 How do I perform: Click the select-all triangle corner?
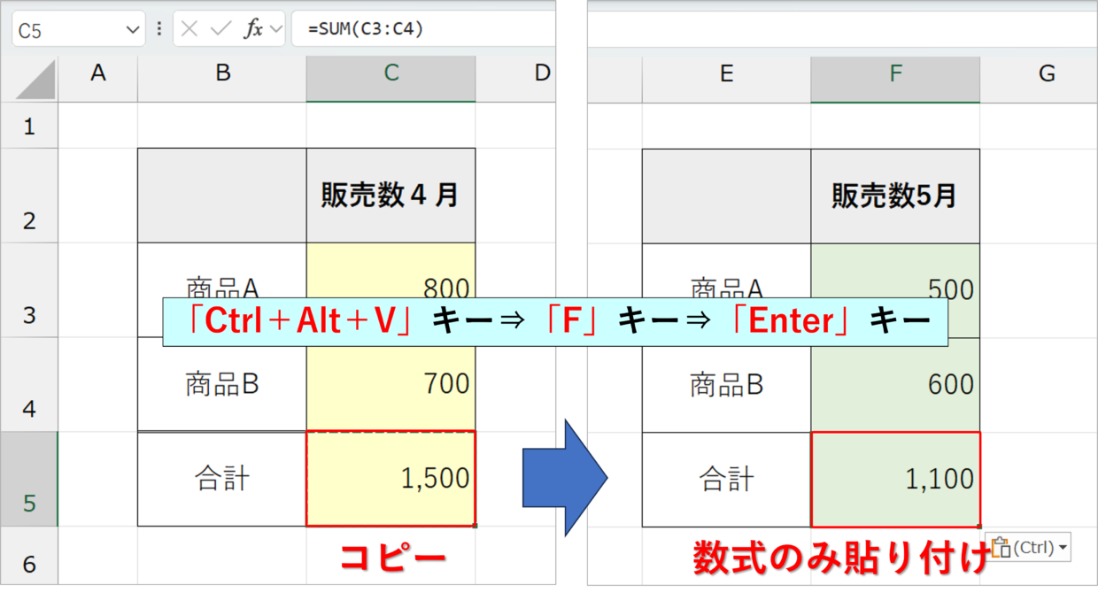click(x=36, y=81)
